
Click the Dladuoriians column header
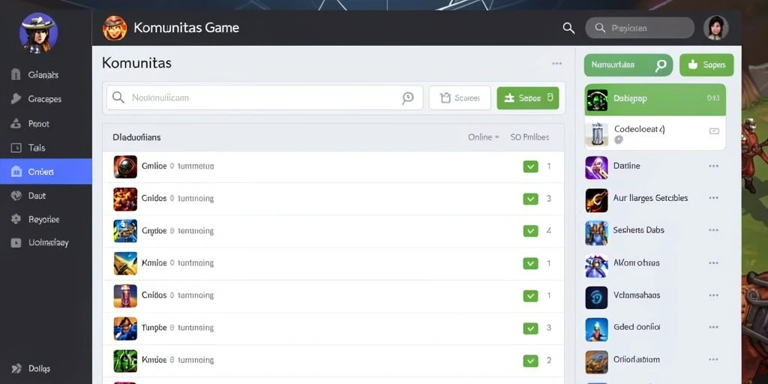click(x=136, y=137)
